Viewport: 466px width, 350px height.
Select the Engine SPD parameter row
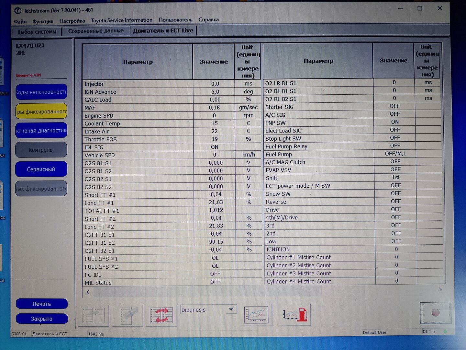(x=172, y=115)
